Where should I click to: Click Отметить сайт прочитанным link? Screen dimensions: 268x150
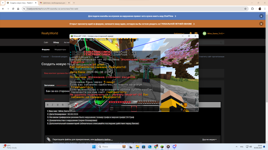pos(211,57)
